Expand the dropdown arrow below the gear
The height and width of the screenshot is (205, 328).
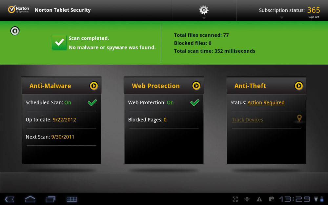pyautogui.click(x=204, y=18)
